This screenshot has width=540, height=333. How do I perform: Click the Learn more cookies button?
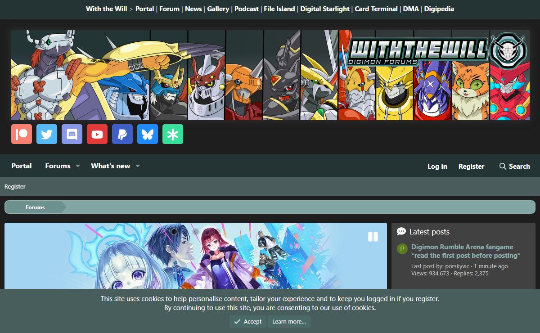point(289,321)
